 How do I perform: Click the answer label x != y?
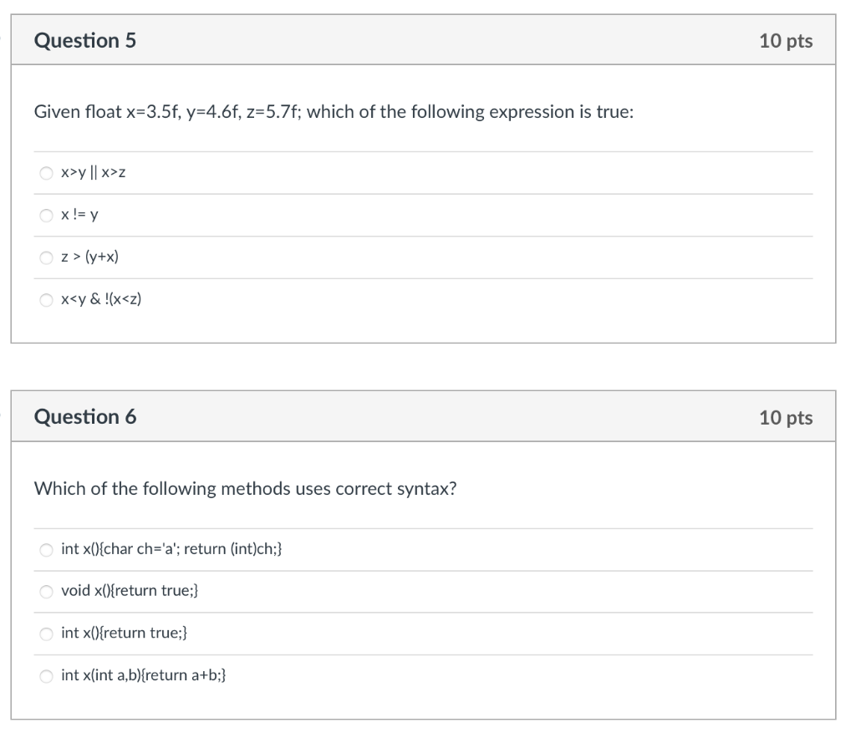click(79, 215)
